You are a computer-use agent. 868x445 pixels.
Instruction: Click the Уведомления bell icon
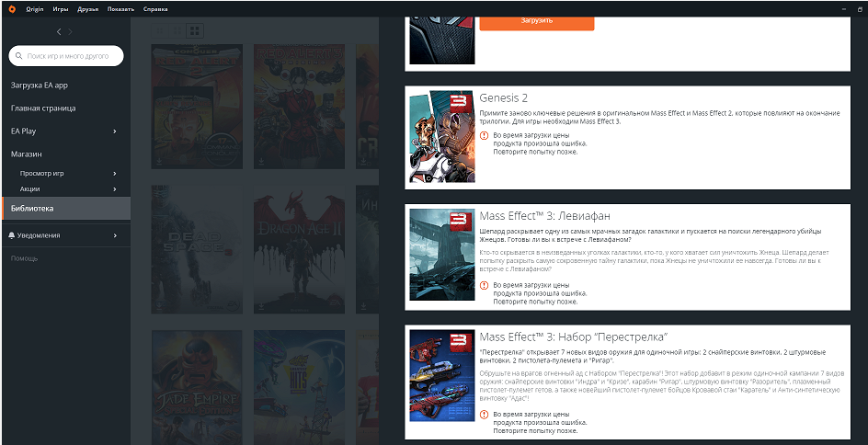(12, 235)
